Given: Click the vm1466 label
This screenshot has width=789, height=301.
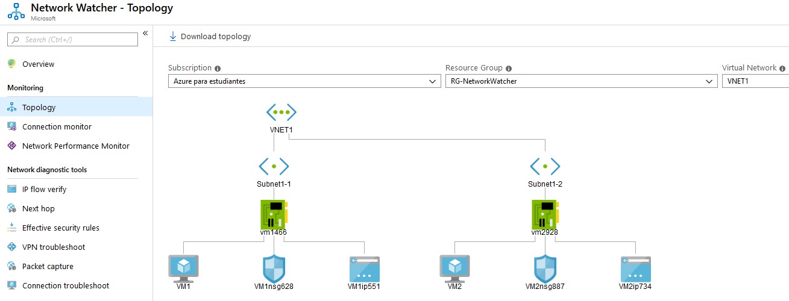Looking at the screenshot, I should point(274,232).
